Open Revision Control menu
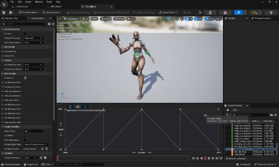Image resolution: width=279 pixels, height=167 pixels. (x=265, y=164)
